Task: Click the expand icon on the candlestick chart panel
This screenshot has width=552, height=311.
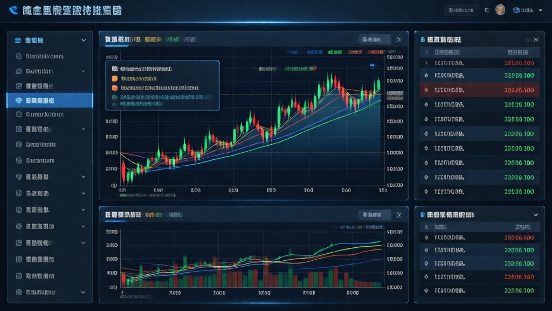Action: 398,39
